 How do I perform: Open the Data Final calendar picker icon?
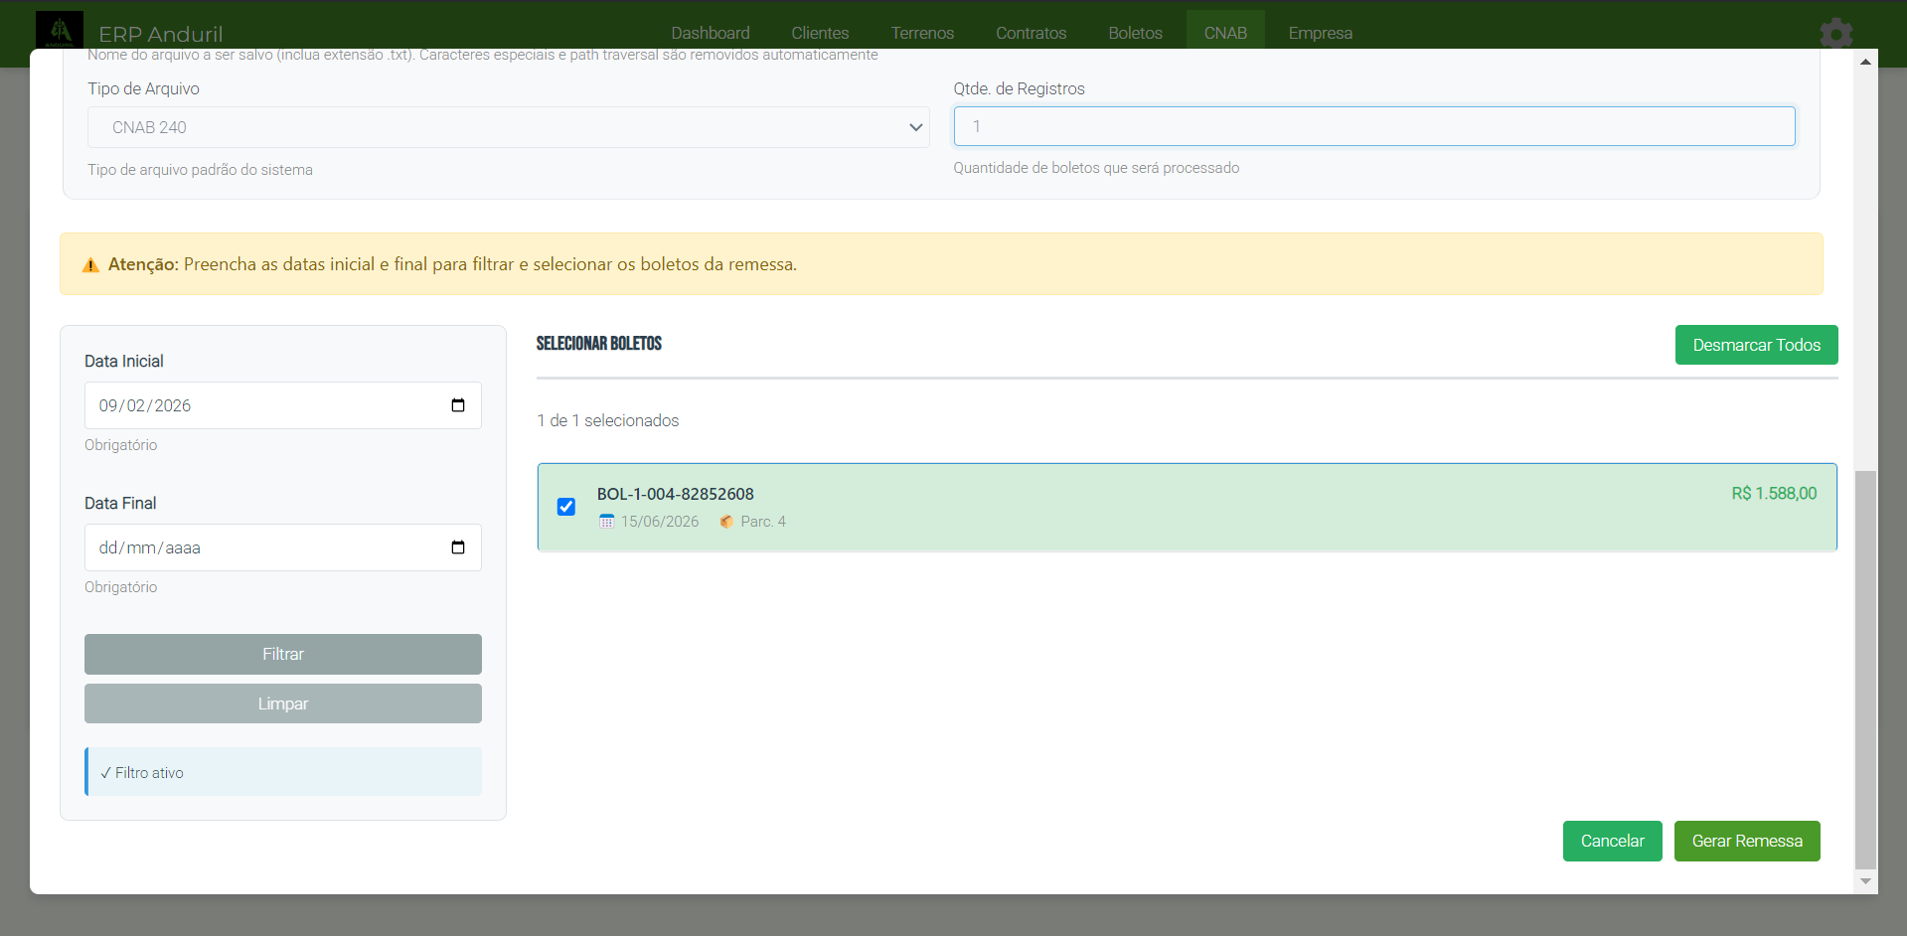[x=458, y=546]
